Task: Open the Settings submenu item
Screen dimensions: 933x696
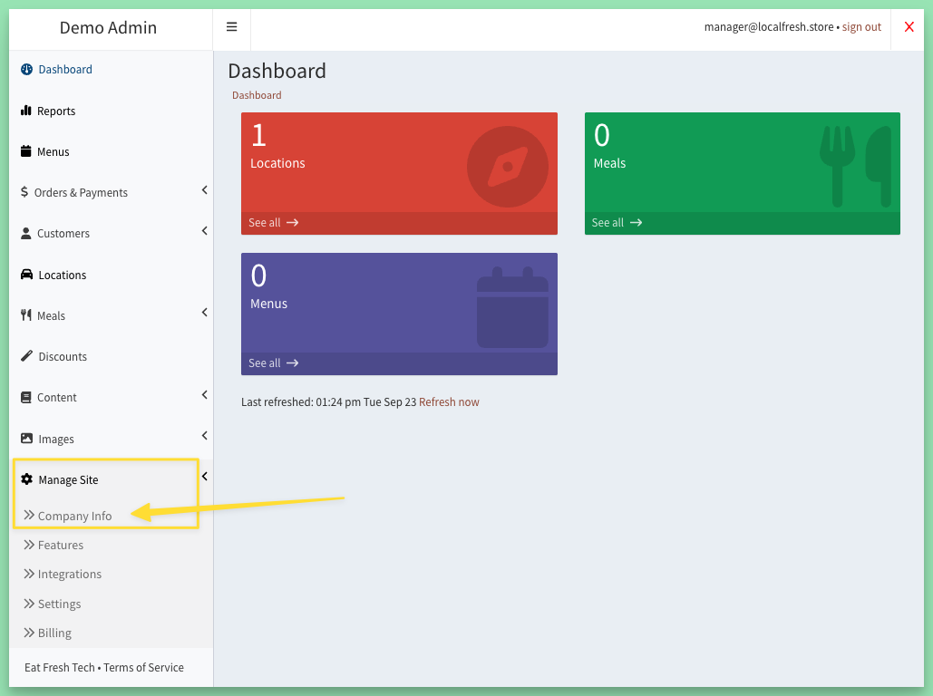Action: tap(53, 604)
